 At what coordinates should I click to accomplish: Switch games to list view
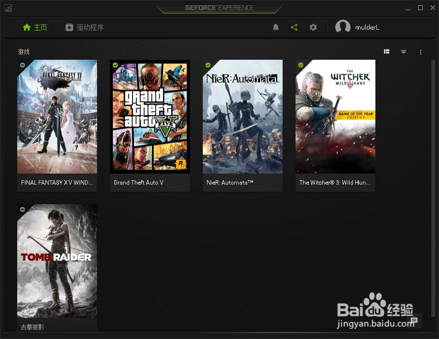click(387, 52)
